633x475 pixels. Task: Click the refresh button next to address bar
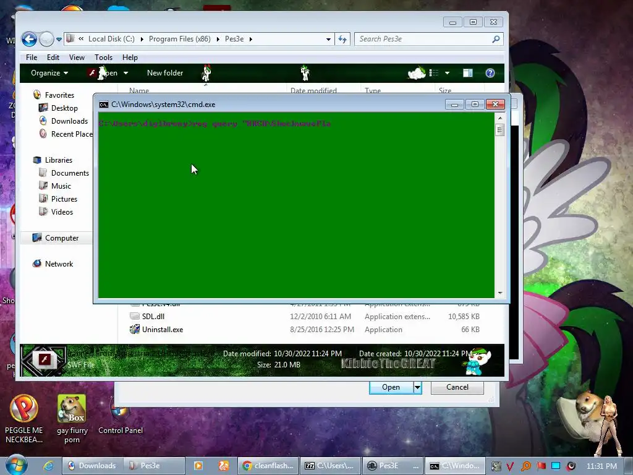(342, 39)
